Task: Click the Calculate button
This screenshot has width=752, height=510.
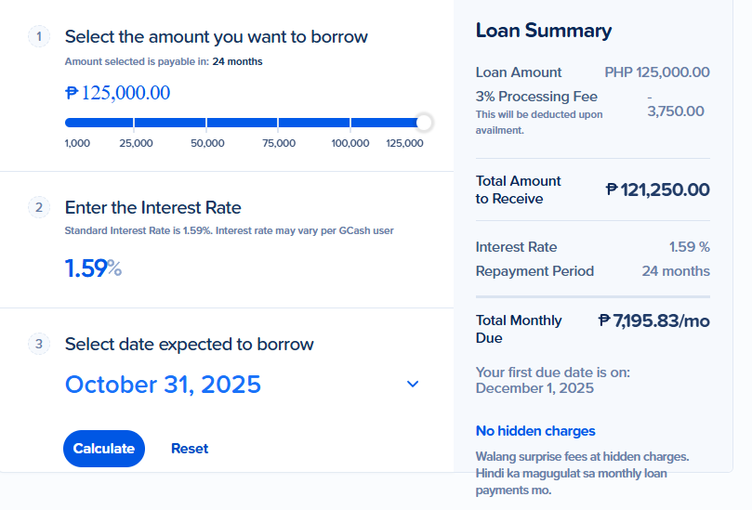Action: tap(104, 448)
